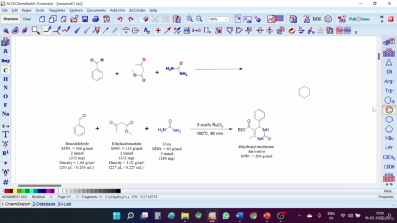Viewport: 397px width, 223px height.
Task: Open the 100% zoom level dropdown
Action: [x=226, y=19]
